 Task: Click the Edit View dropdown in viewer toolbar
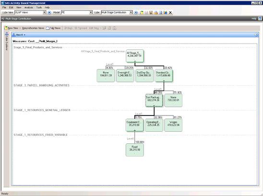point(95,28)
